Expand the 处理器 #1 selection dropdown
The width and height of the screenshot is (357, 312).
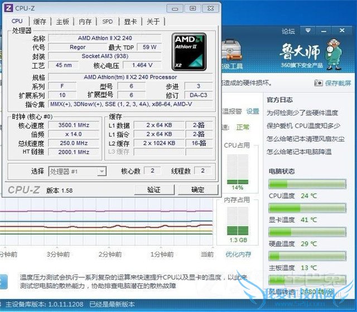click(102, 172)
